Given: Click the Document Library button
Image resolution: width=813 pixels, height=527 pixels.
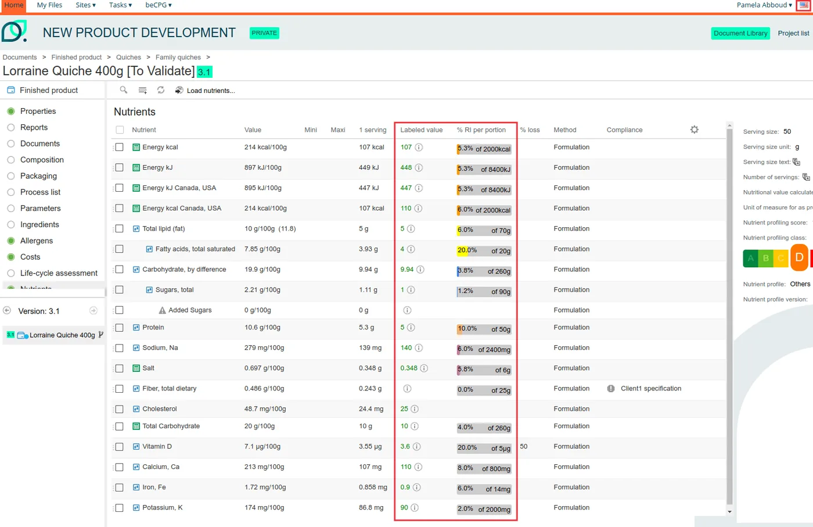Looking at the screenshot, I should click(x=740, y=33).
